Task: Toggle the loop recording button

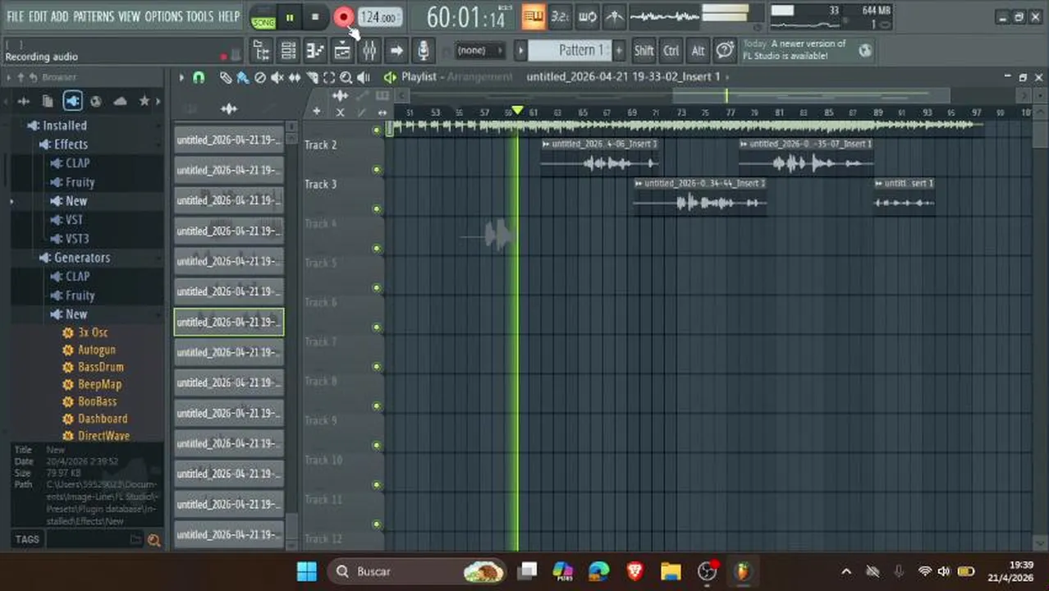Action: [587, 16]
